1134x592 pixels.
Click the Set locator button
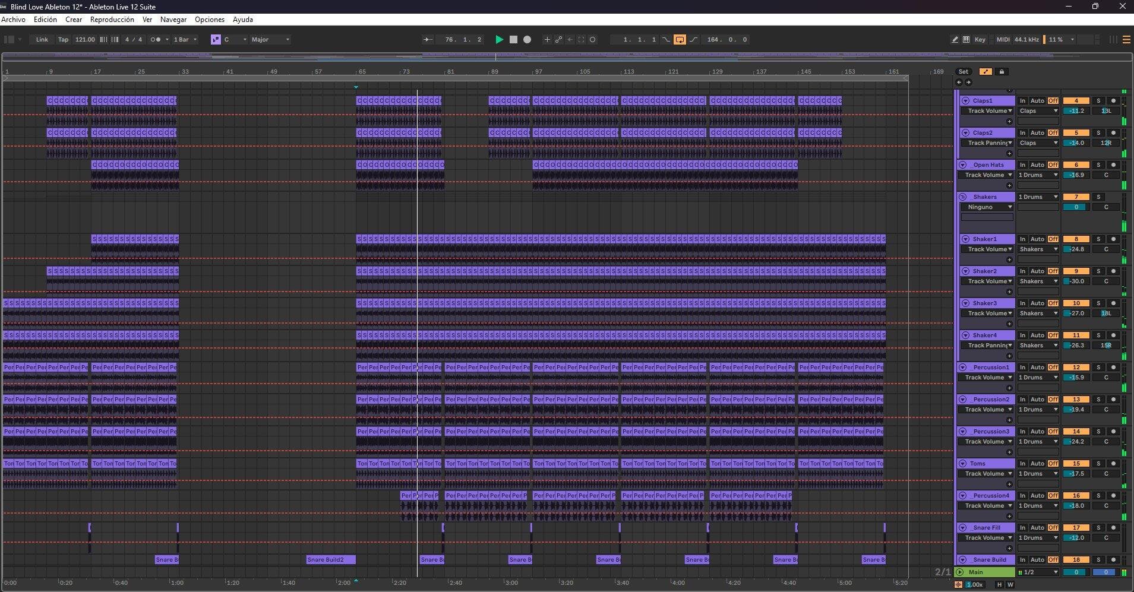coord(963,72)
